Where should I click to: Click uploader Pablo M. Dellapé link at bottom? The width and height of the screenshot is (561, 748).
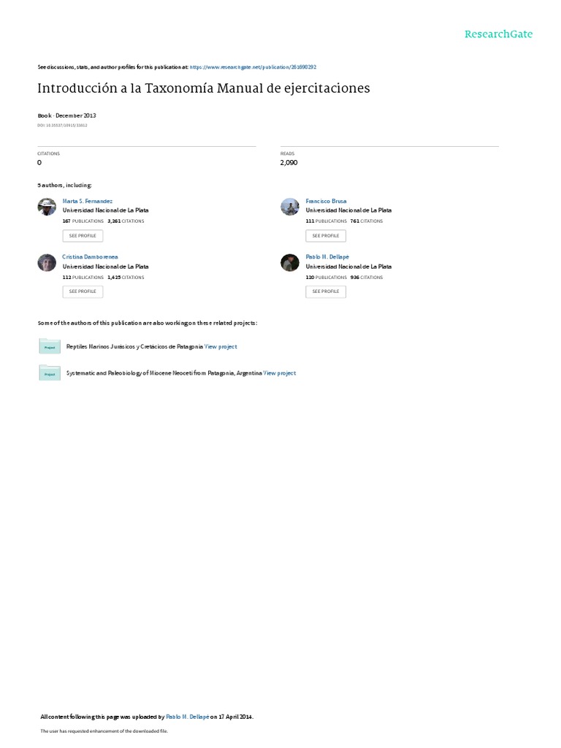(188, 717)
